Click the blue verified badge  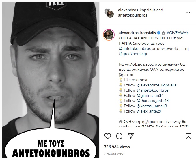(x=159, y=33)
